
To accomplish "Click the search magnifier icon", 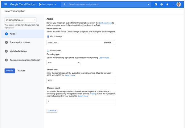I will pos(65,4).
